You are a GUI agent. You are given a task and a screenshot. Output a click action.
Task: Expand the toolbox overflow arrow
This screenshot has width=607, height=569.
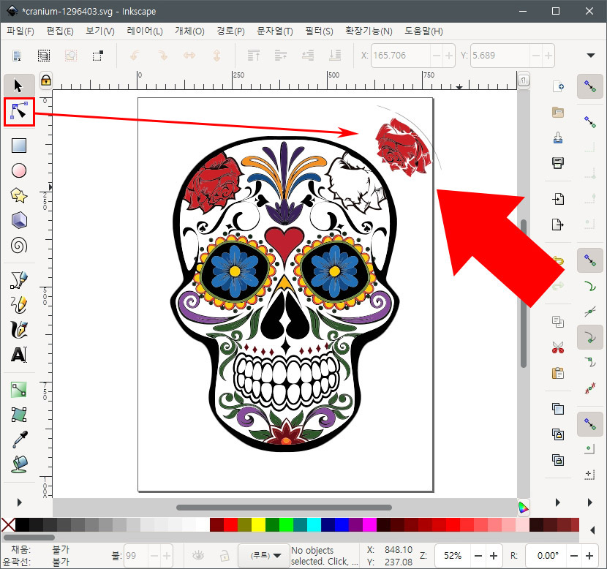pyautogui.click(x=19, y=502)
